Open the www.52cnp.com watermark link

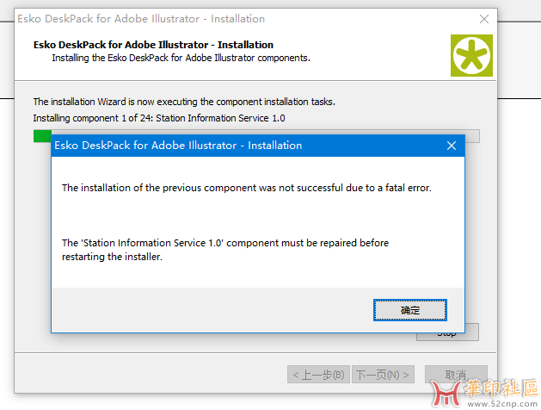(x=502, y=403)
